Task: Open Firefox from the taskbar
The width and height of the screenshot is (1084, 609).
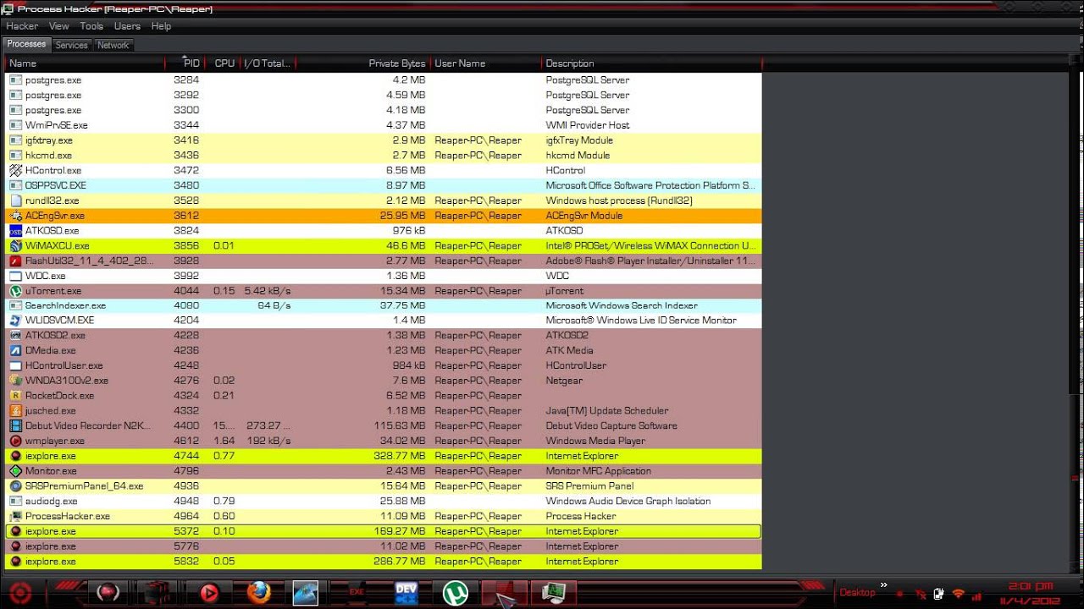Action: tap(260, 593)
